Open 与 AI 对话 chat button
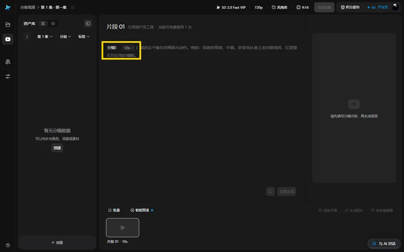 pos(384,243)
